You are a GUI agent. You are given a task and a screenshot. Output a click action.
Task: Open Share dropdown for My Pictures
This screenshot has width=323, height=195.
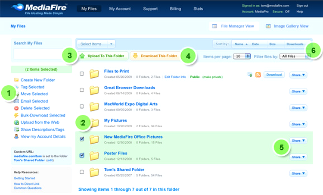coord(298,124)
